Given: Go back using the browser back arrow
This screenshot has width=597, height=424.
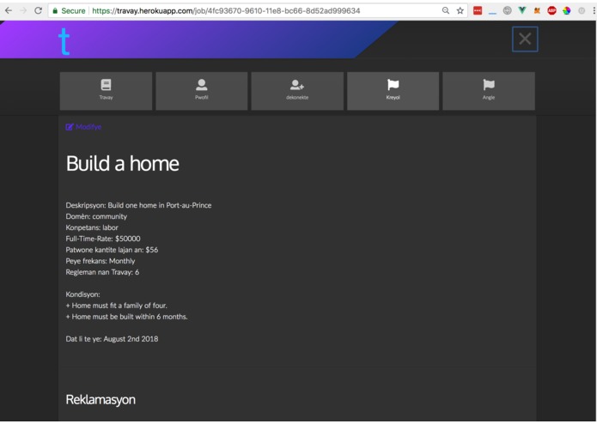Looking at the screenshot, I should pos(9,10).
